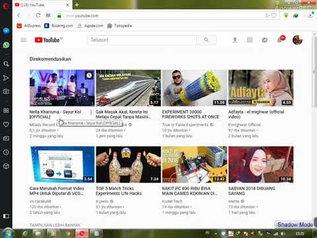Open the Cara Merubah Format Video thumbnail

pyautogui.click(x=62, y=165)
